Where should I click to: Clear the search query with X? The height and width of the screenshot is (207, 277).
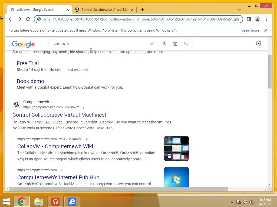[152, 44]
